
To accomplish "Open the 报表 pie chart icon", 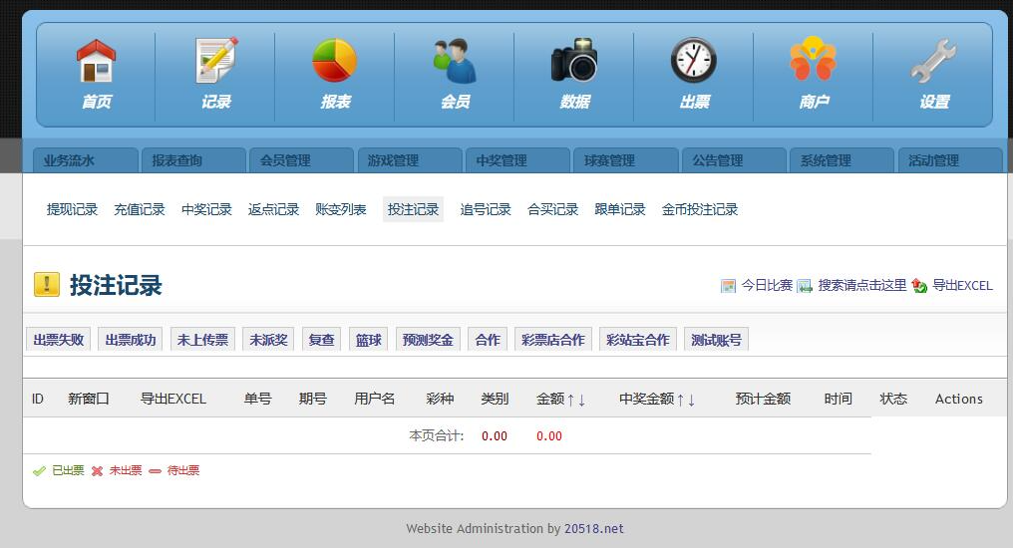I will click(x=335, y=61).
